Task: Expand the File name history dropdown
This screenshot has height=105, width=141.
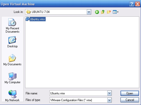Action: point(109,93)
